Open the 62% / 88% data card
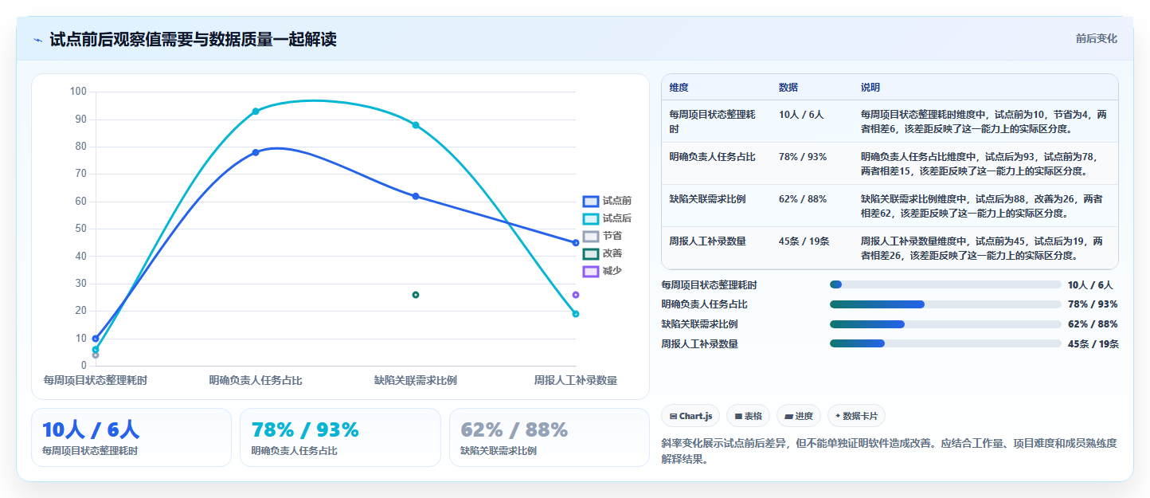 point(550,437)
